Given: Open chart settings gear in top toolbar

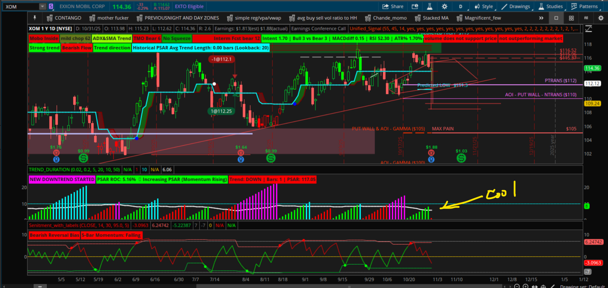Looking at the screenshot, I should 444,6.
